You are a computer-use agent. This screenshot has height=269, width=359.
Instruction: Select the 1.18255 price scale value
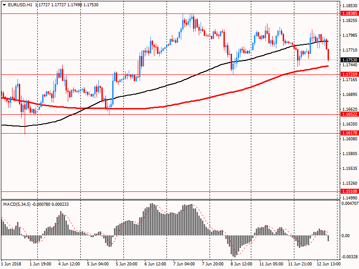pyautogui.click(x=350, y=21)
